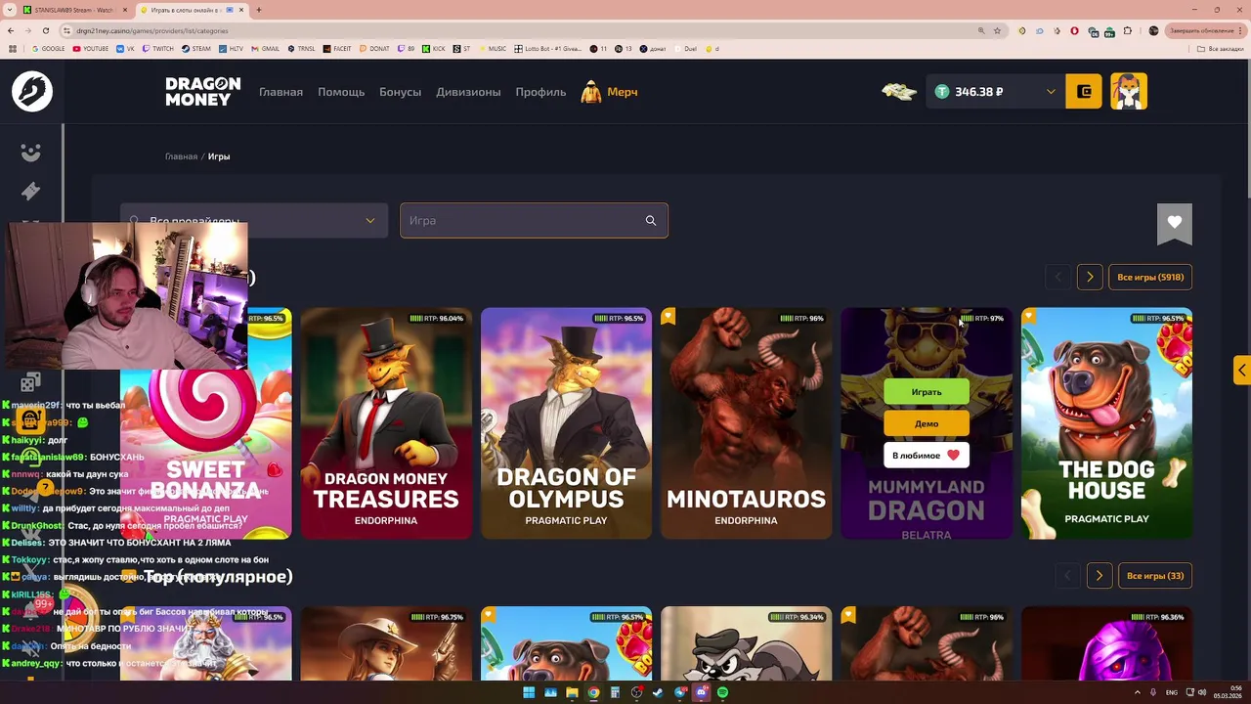1251x704 pixels.
Task: Open favorites via the heart bookmark icon
Action: point(1175,223)
